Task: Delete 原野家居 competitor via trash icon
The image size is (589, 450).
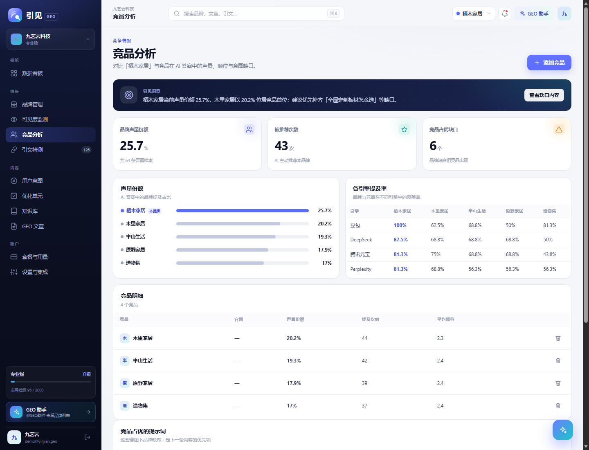Action: click(x=558, y=383)
